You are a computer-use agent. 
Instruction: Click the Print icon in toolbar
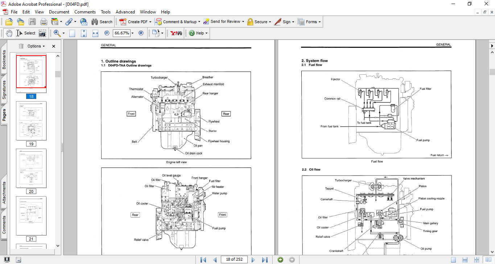click(44, 22)
